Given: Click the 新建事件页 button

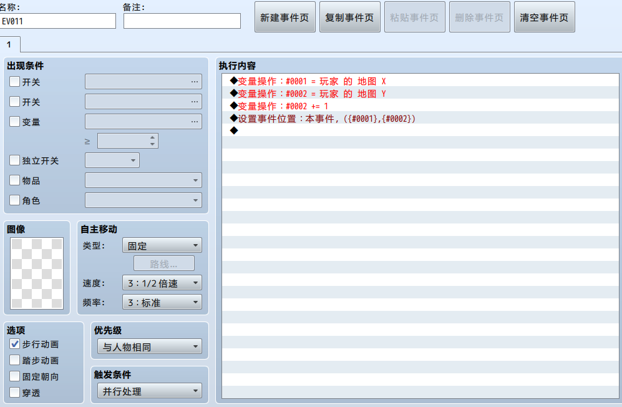Looking at the screenshot, I should 285,17.
